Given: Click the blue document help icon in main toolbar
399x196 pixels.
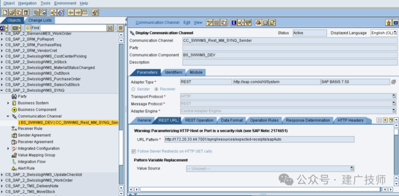Looking at the screenshot, I should point(61,12).
